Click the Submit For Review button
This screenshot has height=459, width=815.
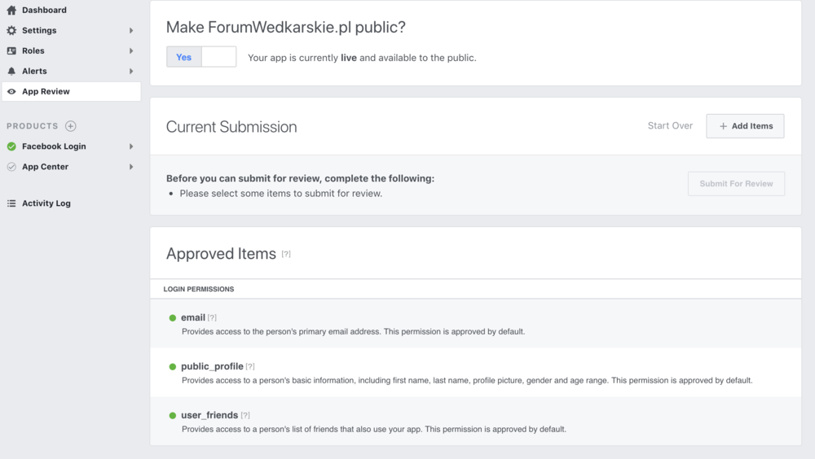736,184
